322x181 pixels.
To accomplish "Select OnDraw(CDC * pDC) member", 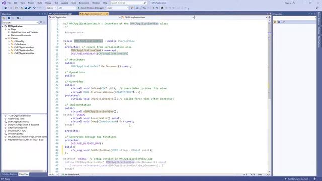I will (17, 131).
